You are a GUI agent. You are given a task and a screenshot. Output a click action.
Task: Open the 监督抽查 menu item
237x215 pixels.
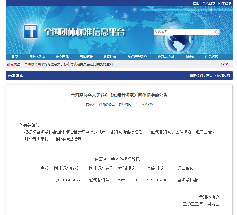[x=110, y=57]
